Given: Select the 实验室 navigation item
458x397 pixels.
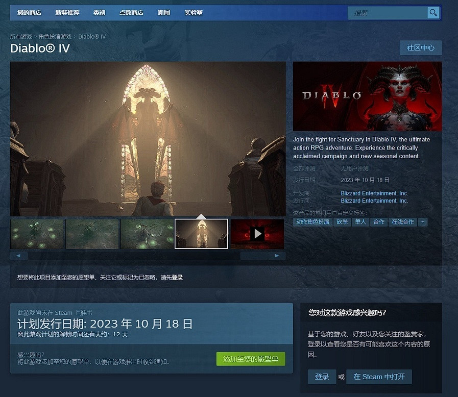Looking at the screenshot, I should click(194, 13).
